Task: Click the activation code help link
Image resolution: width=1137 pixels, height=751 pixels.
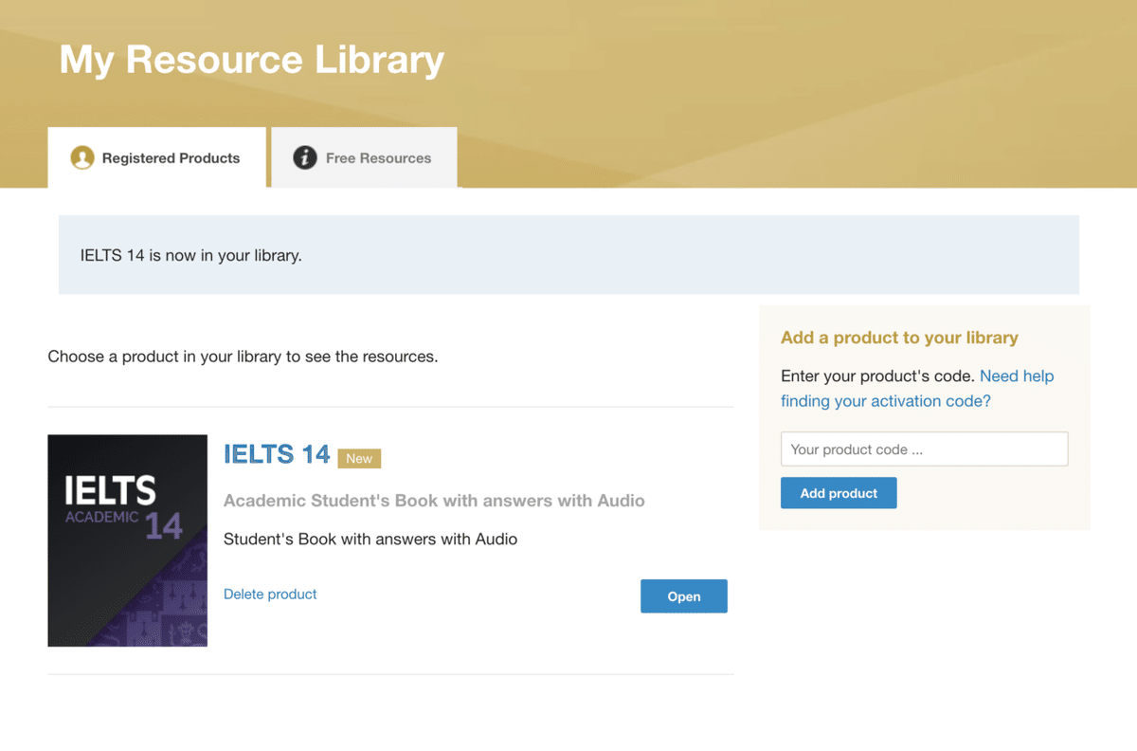Action: click(x=917, y=389)
